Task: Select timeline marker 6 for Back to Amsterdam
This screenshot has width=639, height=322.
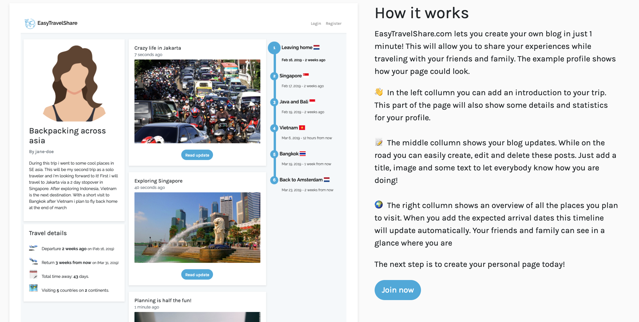Action: 274,180
